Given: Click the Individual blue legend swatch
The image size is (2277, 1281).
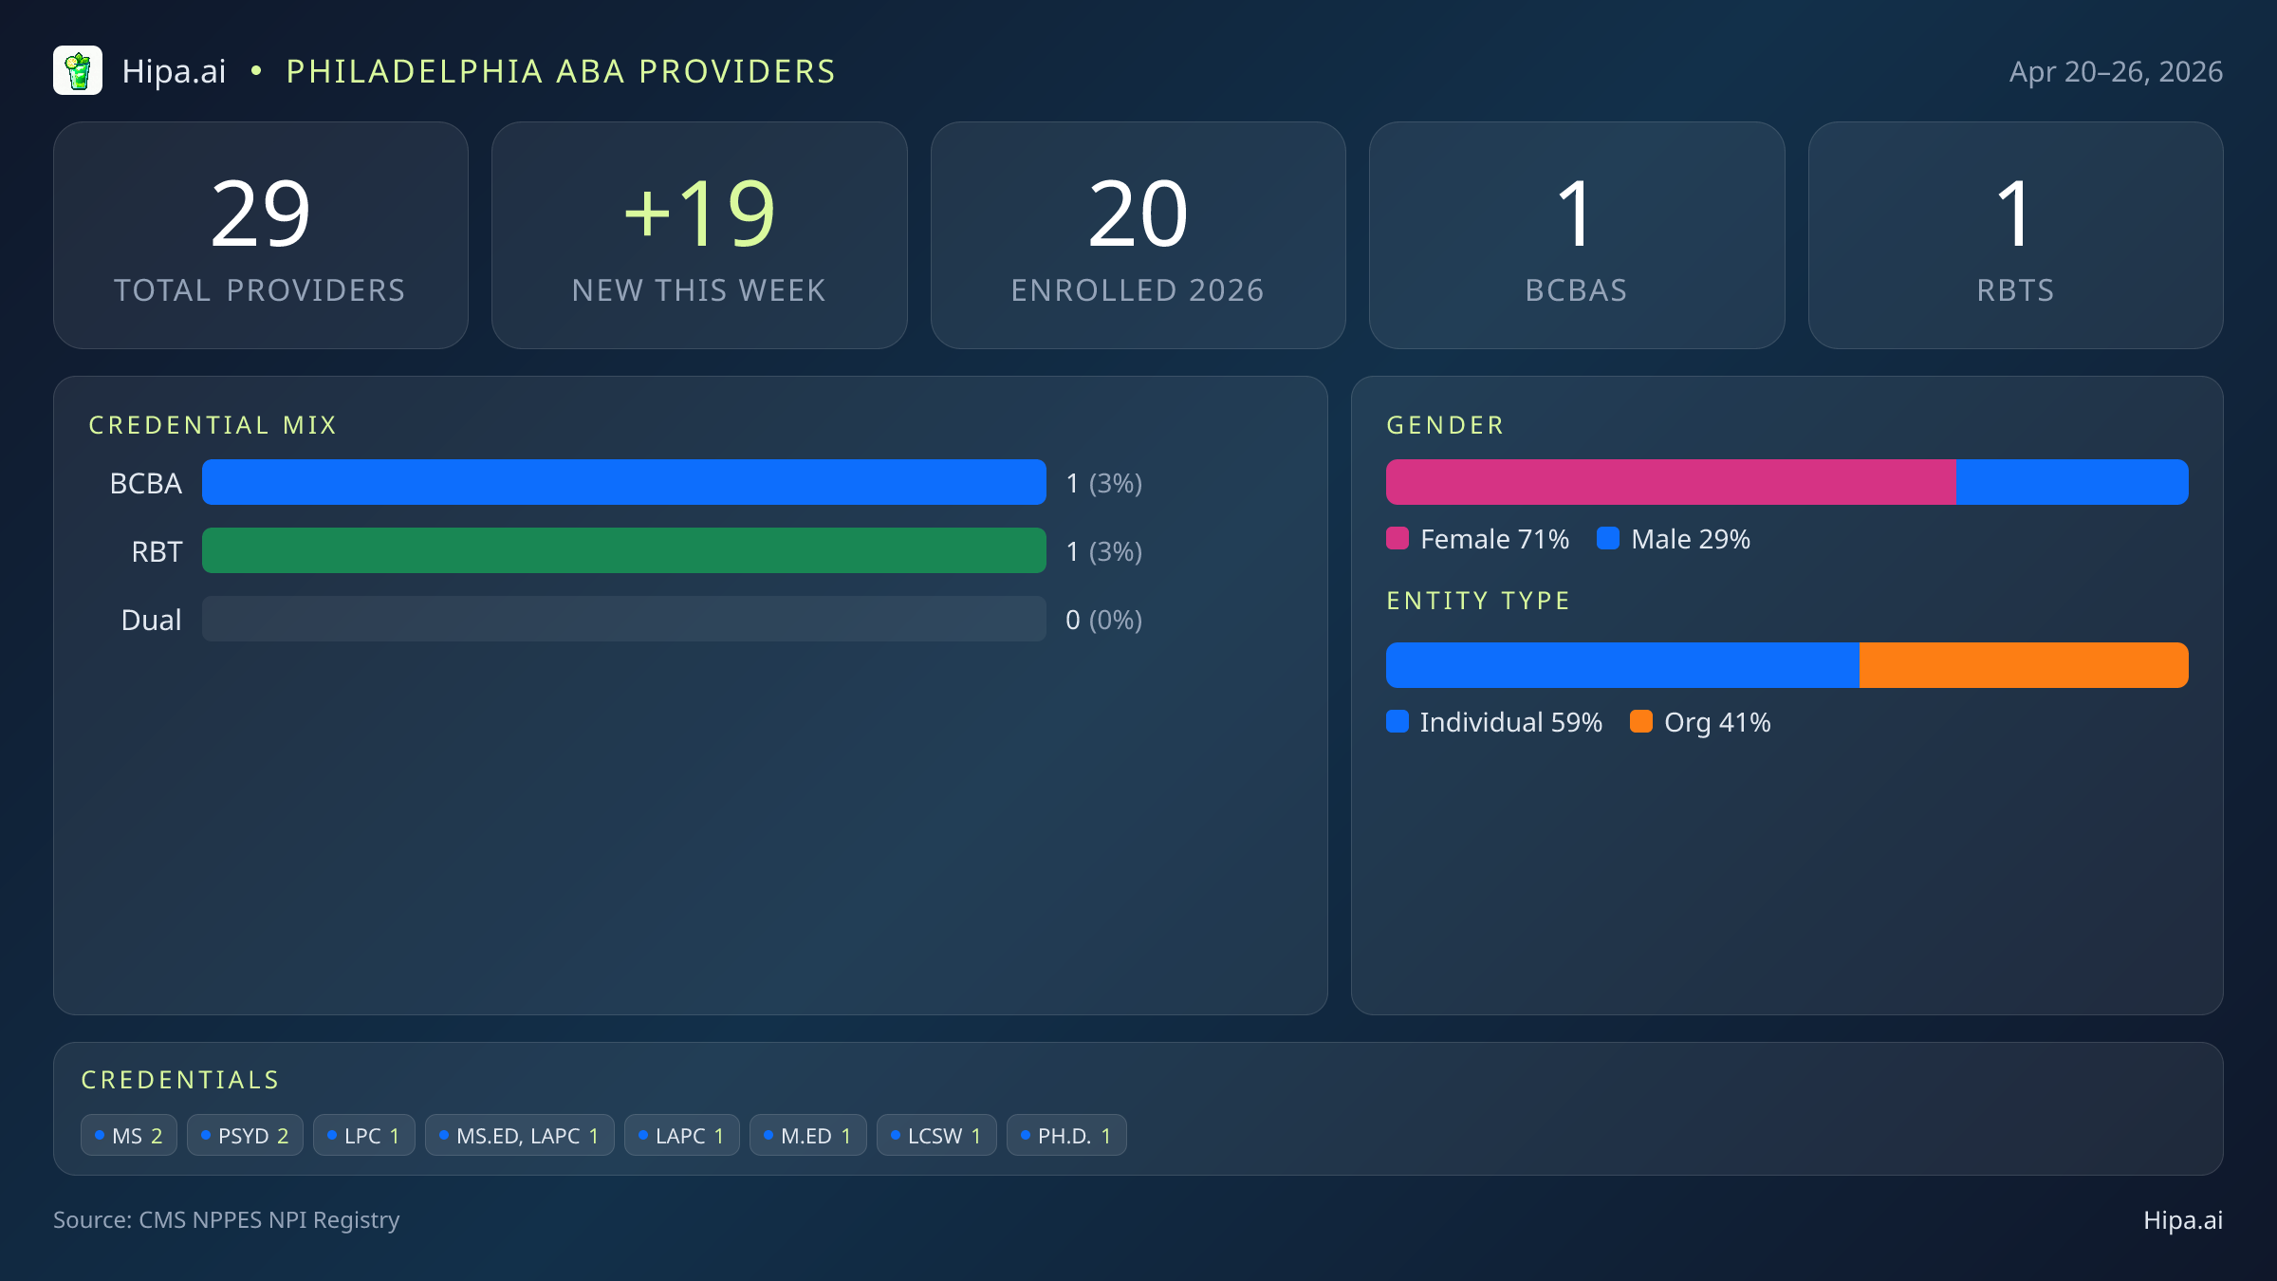Looking at the screenshot, I should pos(1397,722).
